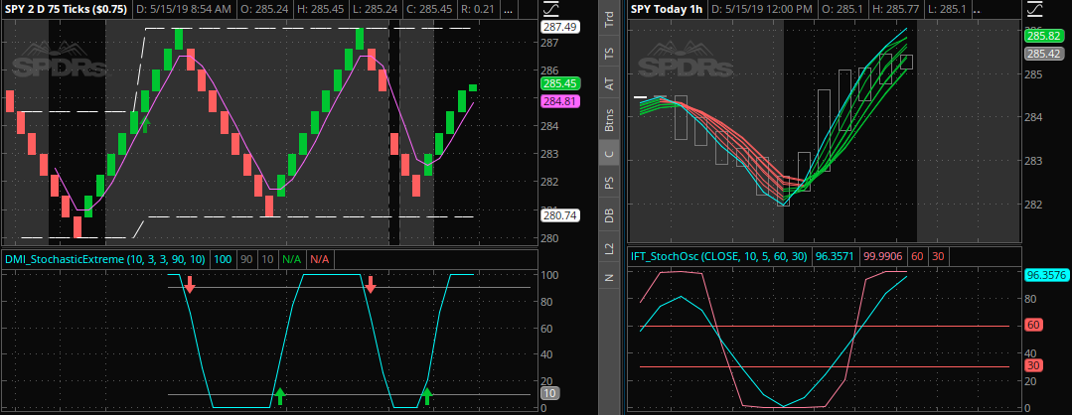Click the red 'N/A' value in DMI header
The image size is (1072, 415).
click(x=319, y=259)
